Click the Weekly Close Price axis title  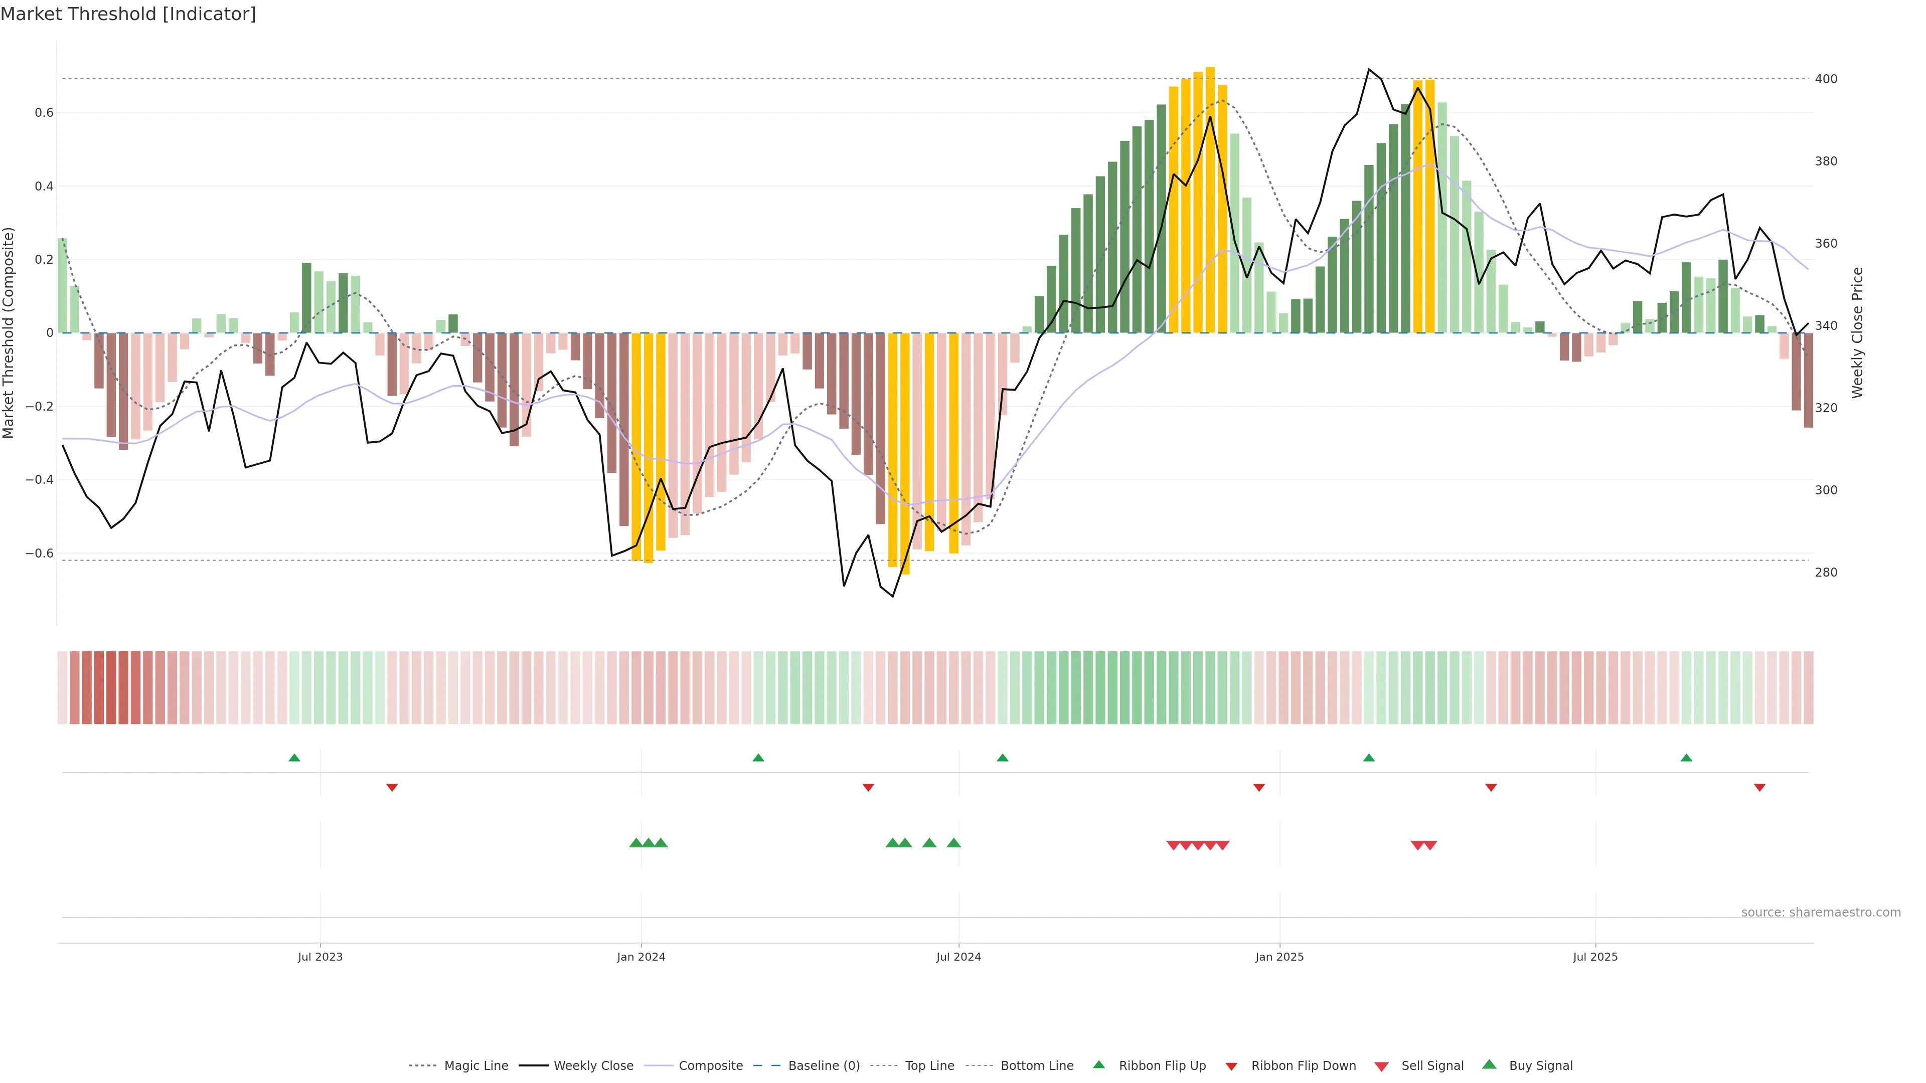pos(1857,332)
